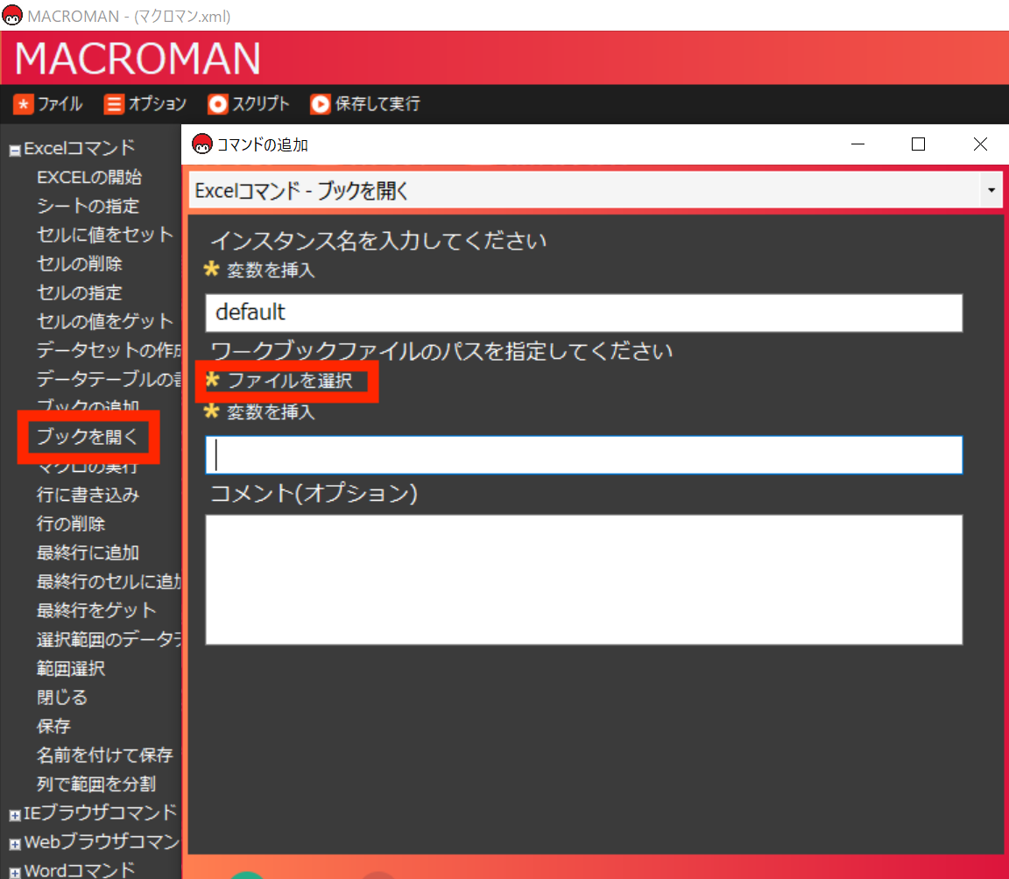Select 列で範囲を分割 command
The width and height of the screenshot is (1009, 879).
tap(96, 784)
